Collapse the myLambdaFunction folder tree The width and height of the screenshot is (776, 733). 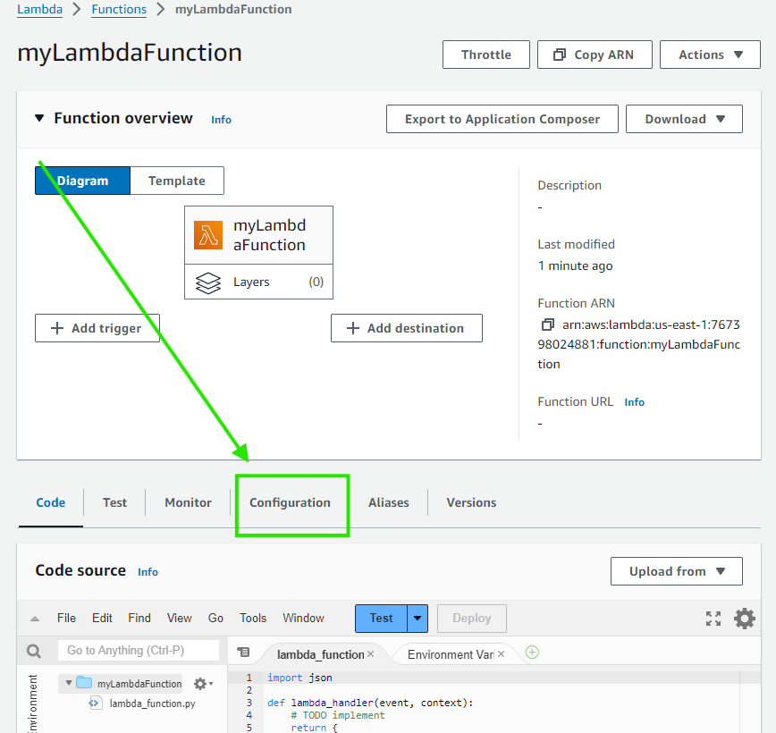coord(68,684)
